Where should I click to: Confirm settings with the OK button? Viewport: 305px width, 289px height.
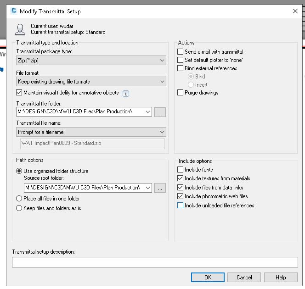point(208,277)
